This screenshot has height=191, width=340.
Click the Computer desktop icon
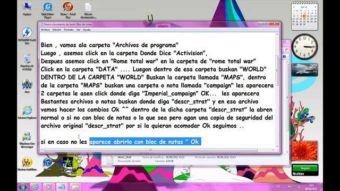coord(27,9)
